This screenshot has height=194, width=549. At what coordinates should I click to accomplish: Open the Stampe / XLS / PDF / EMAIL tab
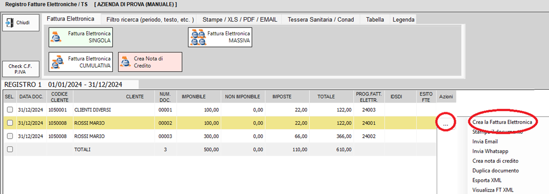(240, 20)
